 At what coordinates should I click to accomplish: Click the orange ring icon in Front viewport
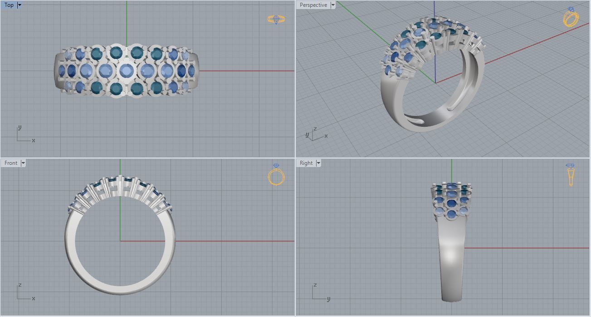click(x=276, y=175)
